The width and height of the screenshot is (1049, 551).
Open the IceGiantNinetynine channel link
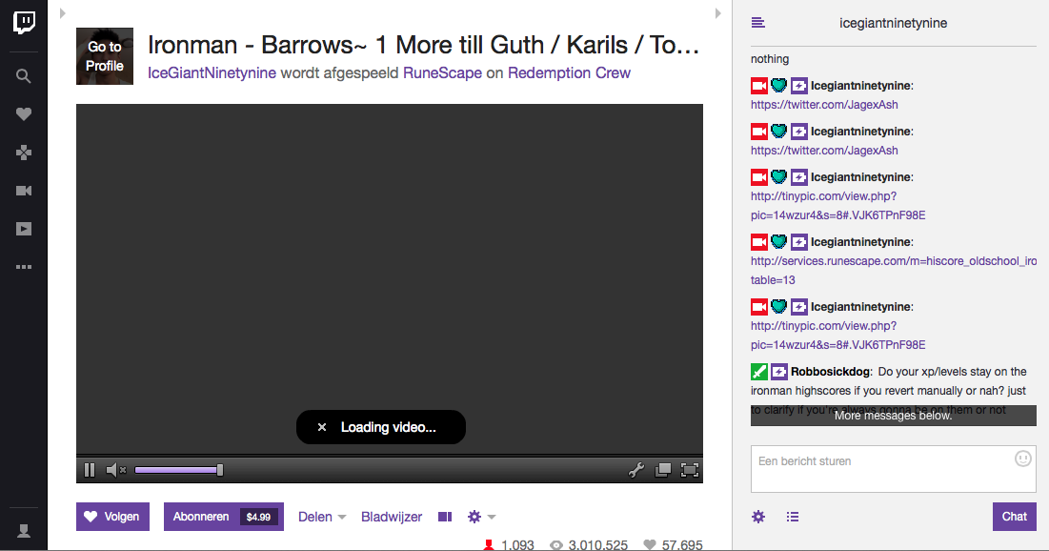tap(212, 73)
